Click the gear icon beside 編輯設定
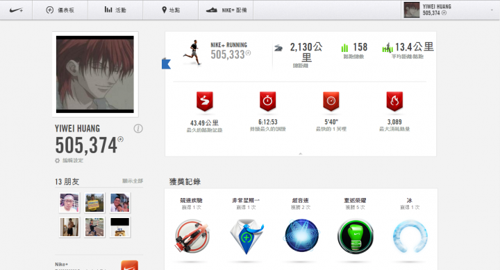 pos(58,161)
